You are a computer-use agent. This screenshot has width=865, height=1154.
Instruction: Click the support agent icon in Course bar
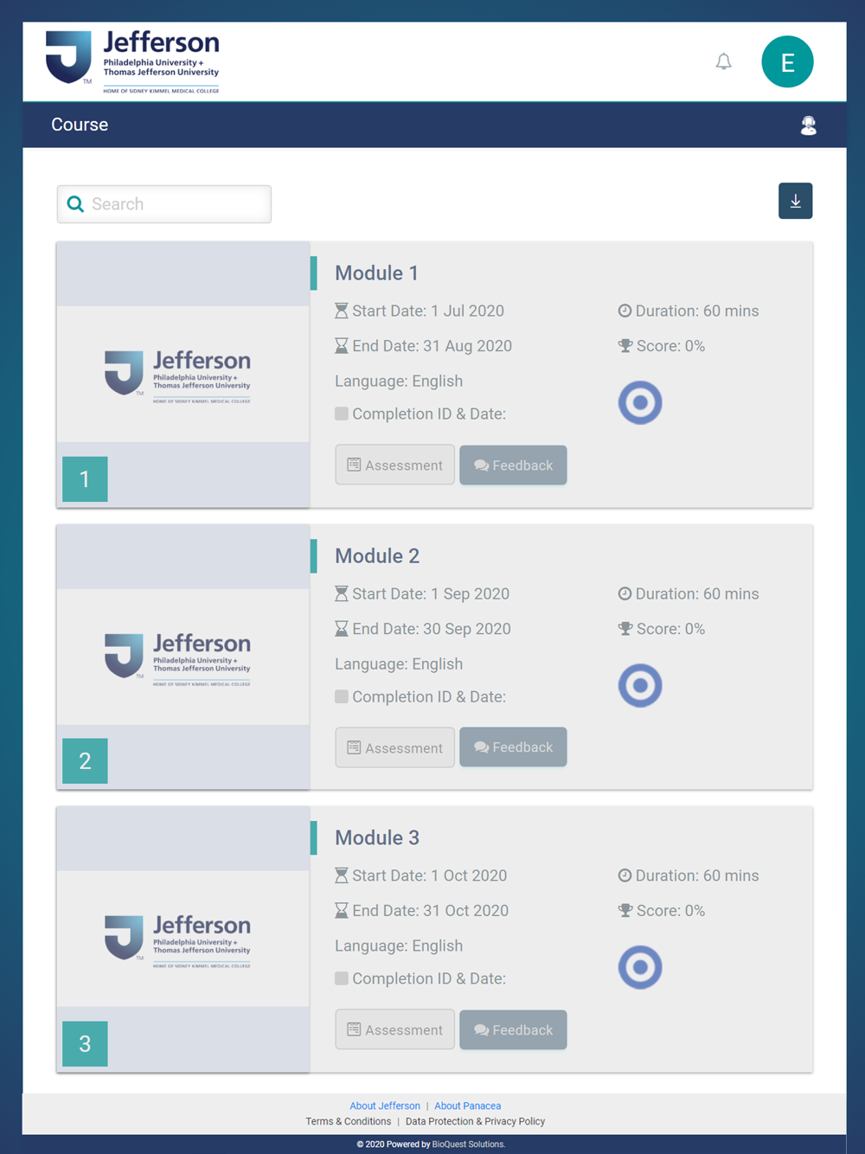click(808, 125)
